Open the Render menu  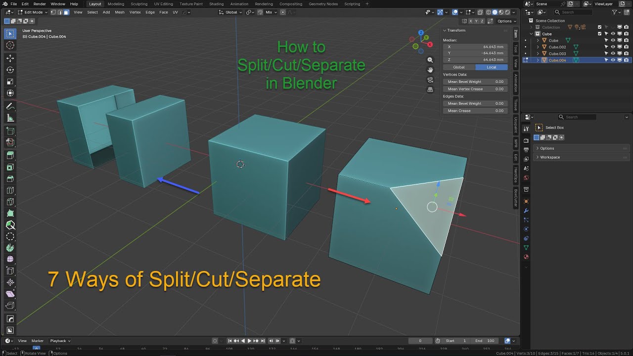40,4
